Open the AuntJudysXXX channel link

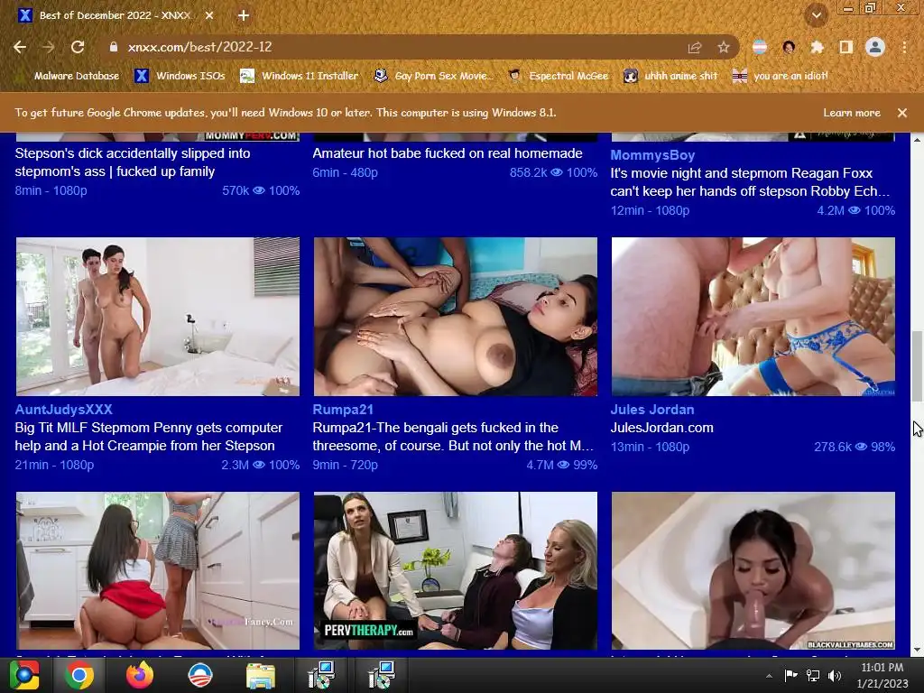pyautogui.click(x=64, y=410)
